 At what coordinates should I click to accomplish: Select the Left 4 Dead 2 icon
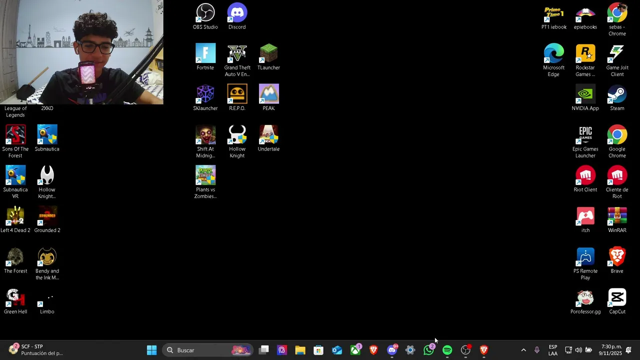coord(15,219)
